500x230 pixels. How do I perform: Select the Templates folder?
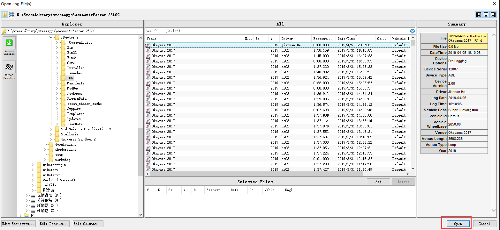point(76,114)
